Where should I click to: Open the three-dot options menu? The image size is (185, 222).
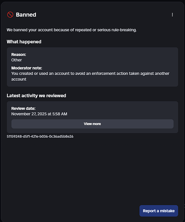(x=172, y=15)
